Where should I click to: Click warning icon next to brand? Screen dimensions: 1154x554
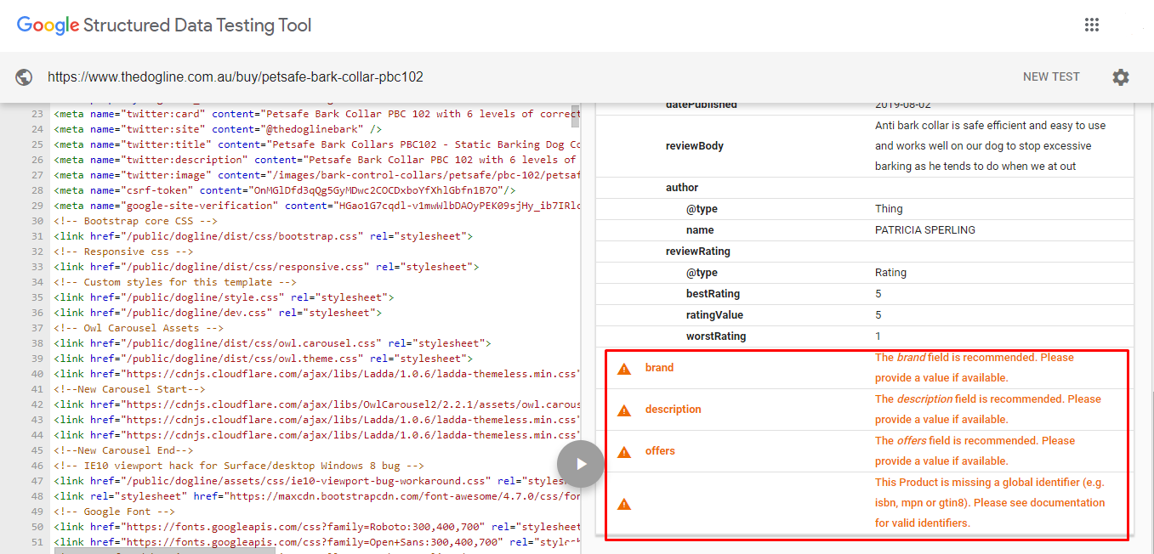pyautogui.click(x=624, y=369)
